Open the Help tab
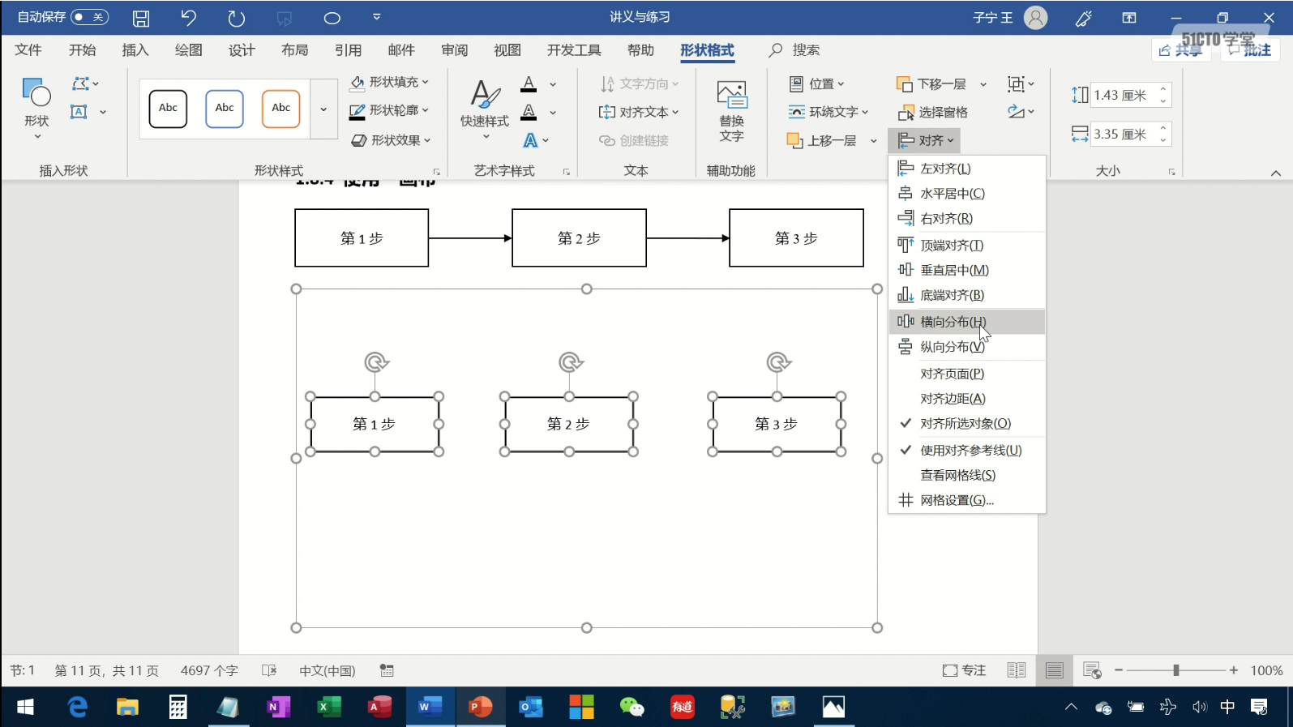Viewport: 1293px width, 727px height. tap(640, 50)
